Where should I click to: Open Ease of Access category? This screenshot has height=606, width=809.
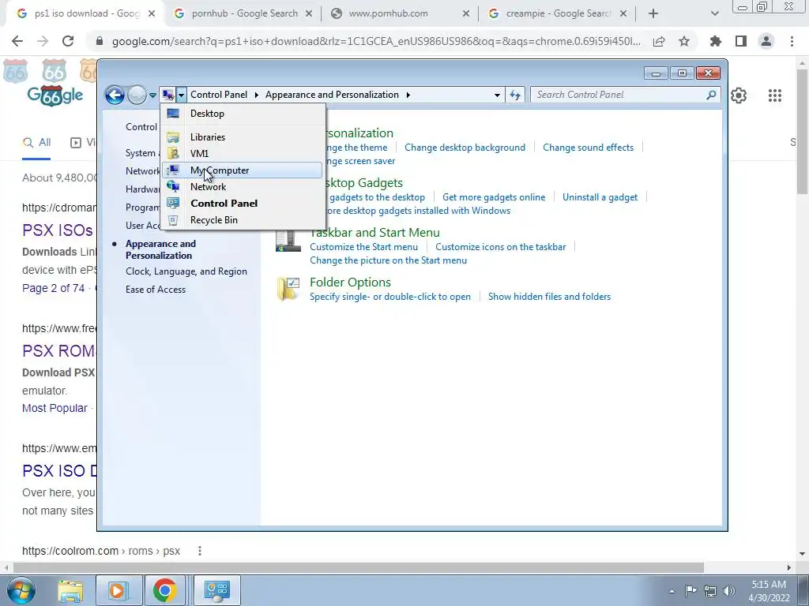156,290
